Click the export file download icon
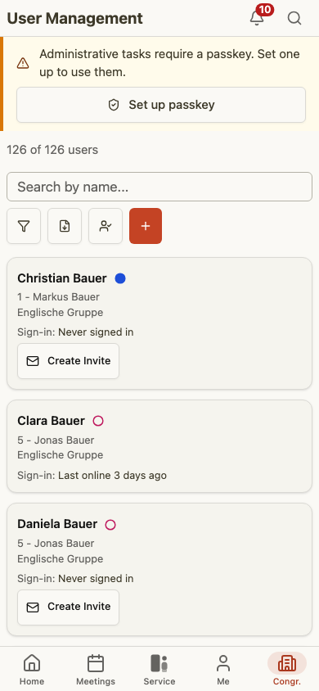The width and height of the screenshot is (319, 691). tap(65, 226)
